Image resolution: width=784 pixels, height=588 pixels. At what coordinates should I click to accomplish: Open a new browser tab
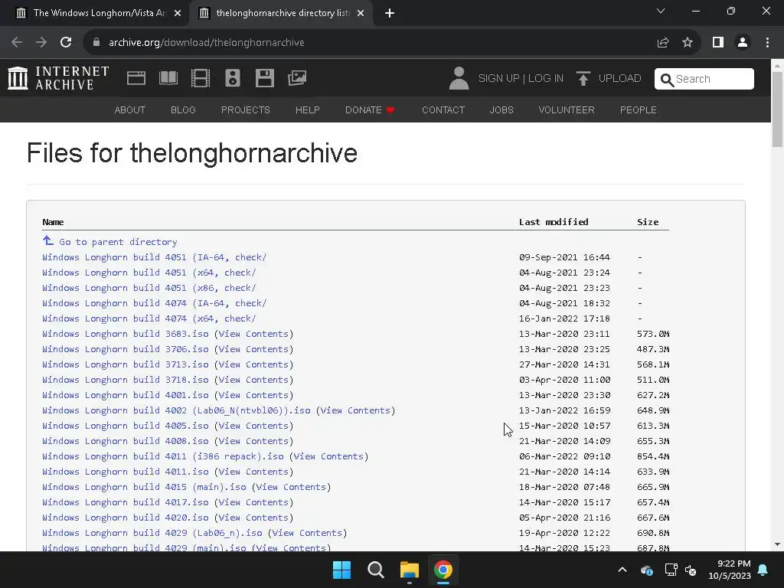(390, 13)
